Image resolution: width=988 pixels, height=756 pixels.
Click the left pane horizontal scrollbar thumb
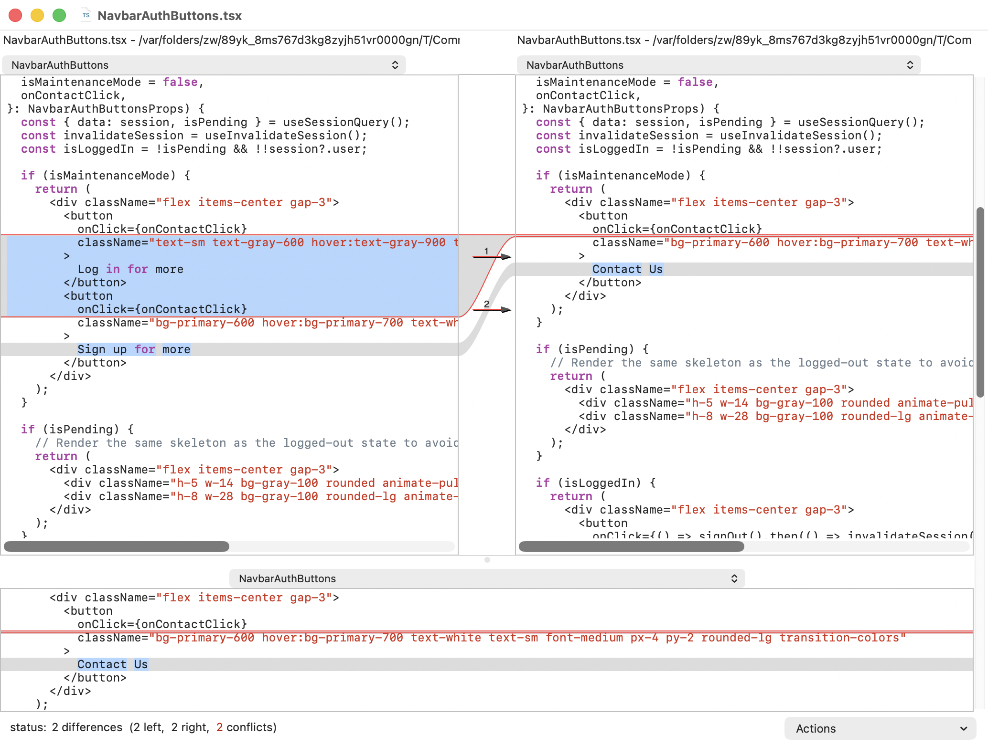[x=117, y=546]
